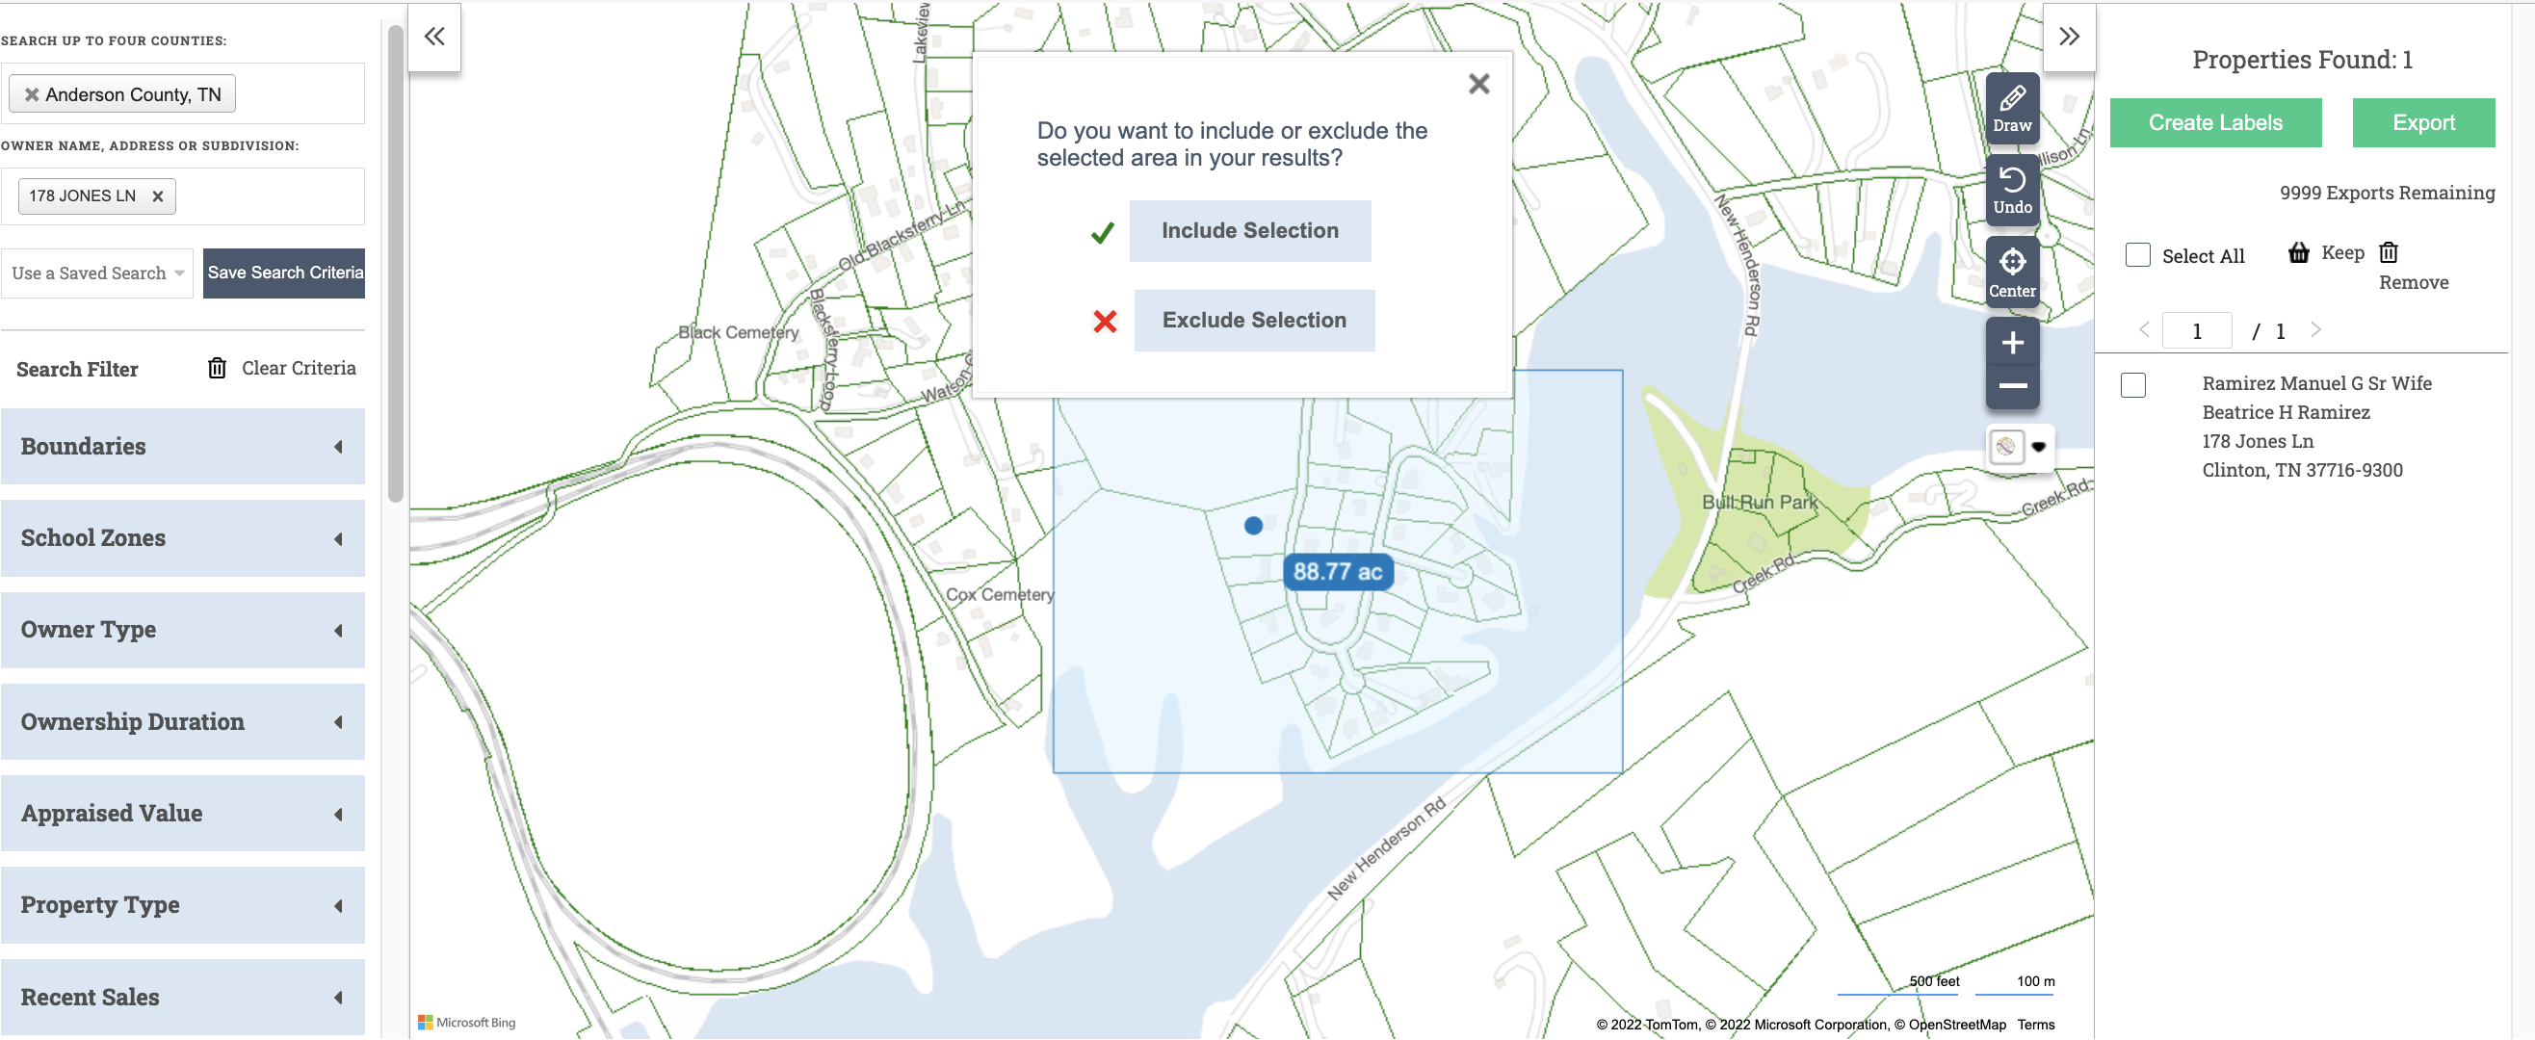Viewport: 2535px width, 1040px height.
Task: Click Exclude Selection button
Action: tap(1253, 321)
